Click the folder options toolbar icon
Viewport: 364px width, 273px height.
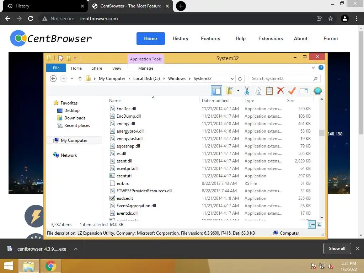[x=230, y=91]
